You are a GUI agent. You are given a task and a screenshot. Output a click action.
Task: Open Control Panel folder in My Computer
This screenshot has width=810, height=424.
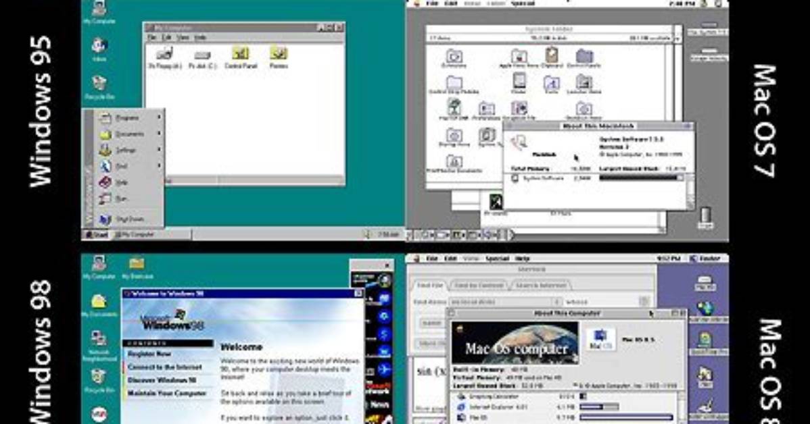pyautogui.click(x=241, y=57)
